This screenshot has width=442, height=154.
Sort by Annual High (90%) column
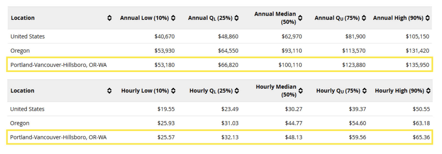tap(427, 18)
